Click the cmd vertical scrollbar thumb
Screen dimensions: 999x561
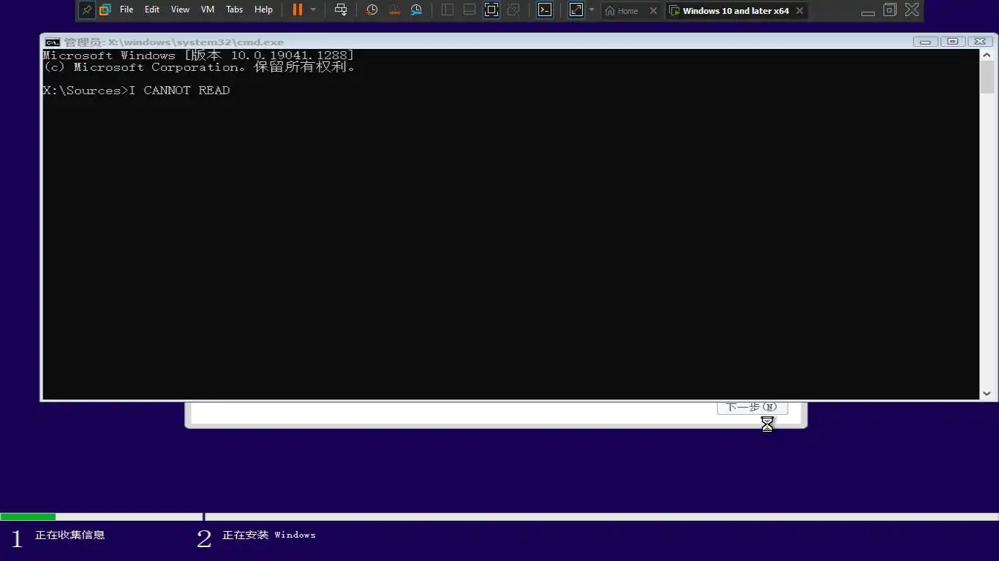pos(987,77)
